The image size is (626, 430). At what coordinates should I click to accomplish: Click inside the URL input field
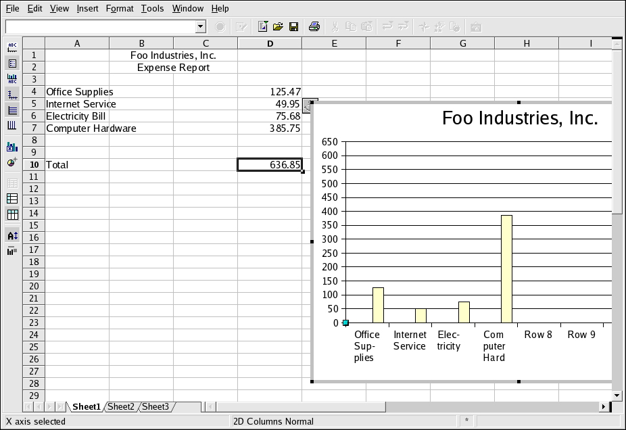click(x=100, y=27)
